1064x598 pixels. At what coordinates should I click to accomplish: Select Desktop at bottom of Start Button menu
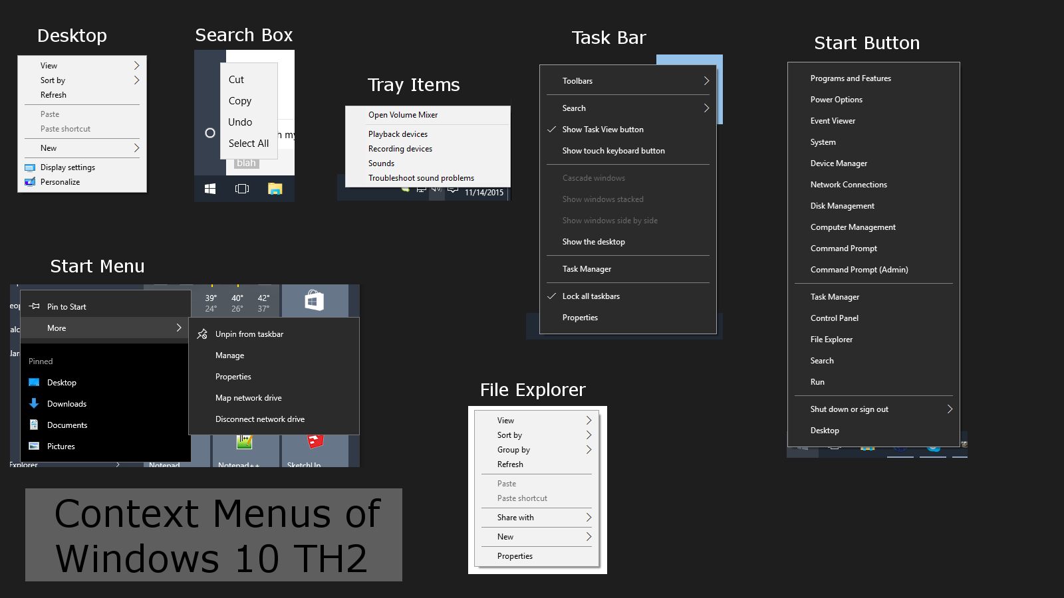coord(825,431)
